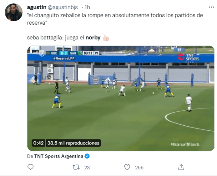
Task: Open the @agustinbjs_ handle link
Action: pos(64,7)
